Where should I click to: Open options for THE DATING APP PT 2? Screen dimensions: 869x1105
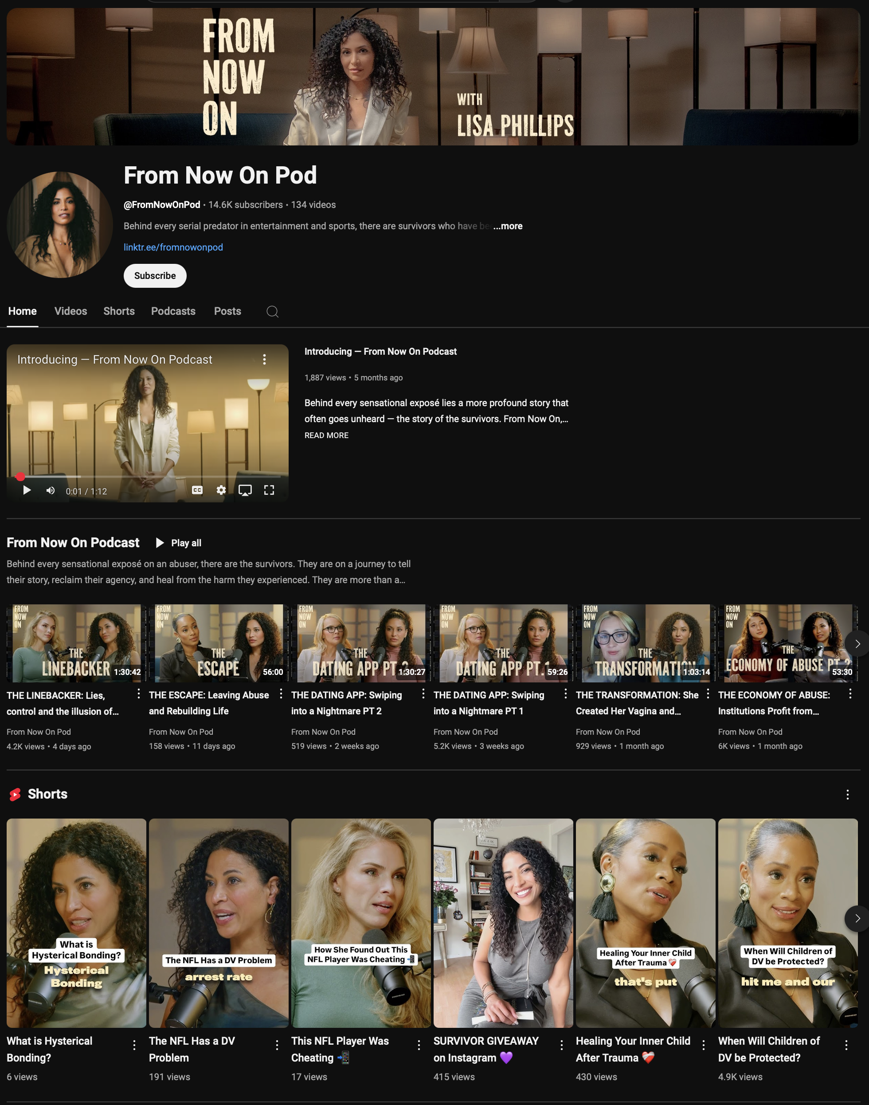click(423, 694)
